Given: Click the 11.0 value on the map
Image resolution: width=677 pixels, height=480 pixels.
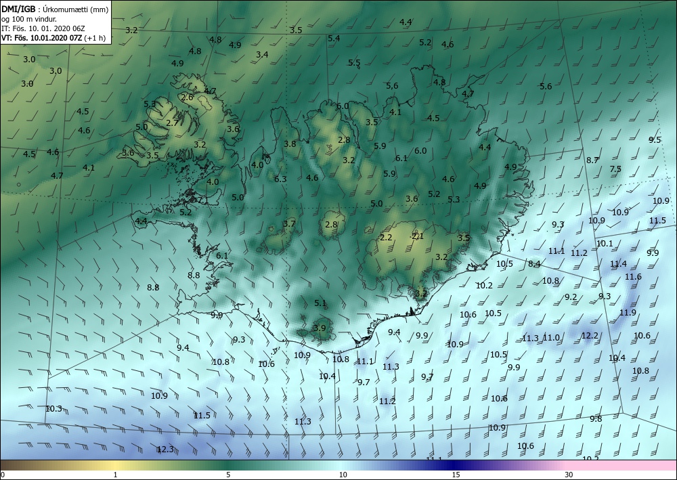Looking at the screenshot, I should [551, 338].
